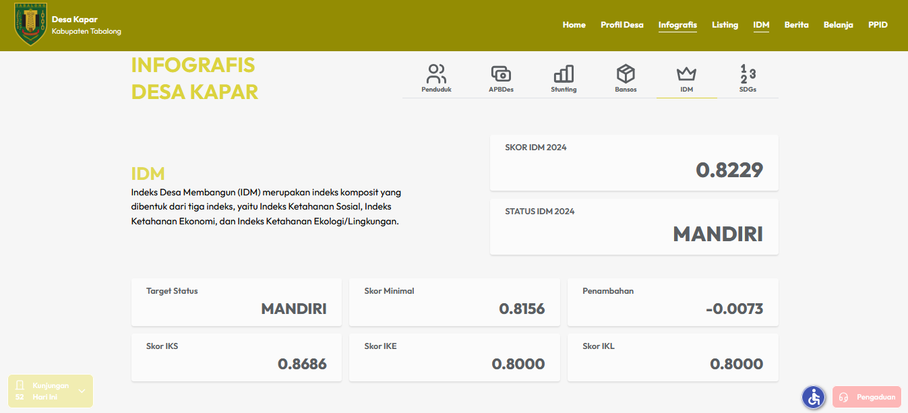Navigate to the Listing page

[725, 25]
